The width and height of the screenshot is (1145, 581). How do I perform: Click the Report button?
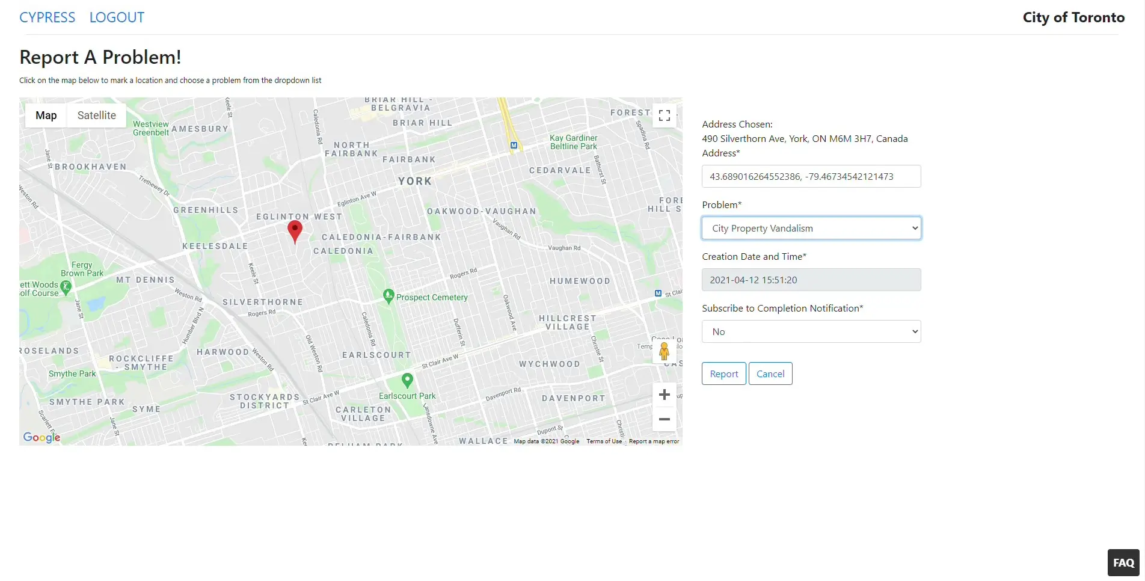(x=724, y=373)
